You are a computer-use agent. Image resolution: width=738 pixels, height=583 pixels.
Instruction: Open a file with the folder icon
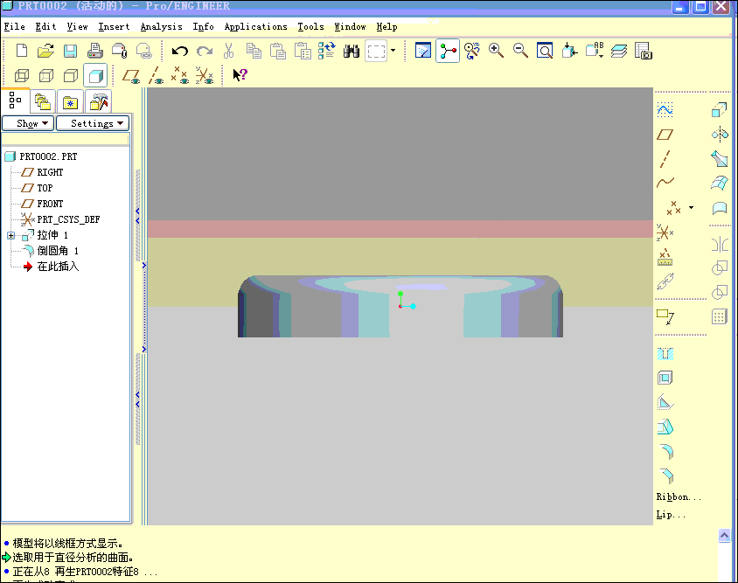click(45, 51)
